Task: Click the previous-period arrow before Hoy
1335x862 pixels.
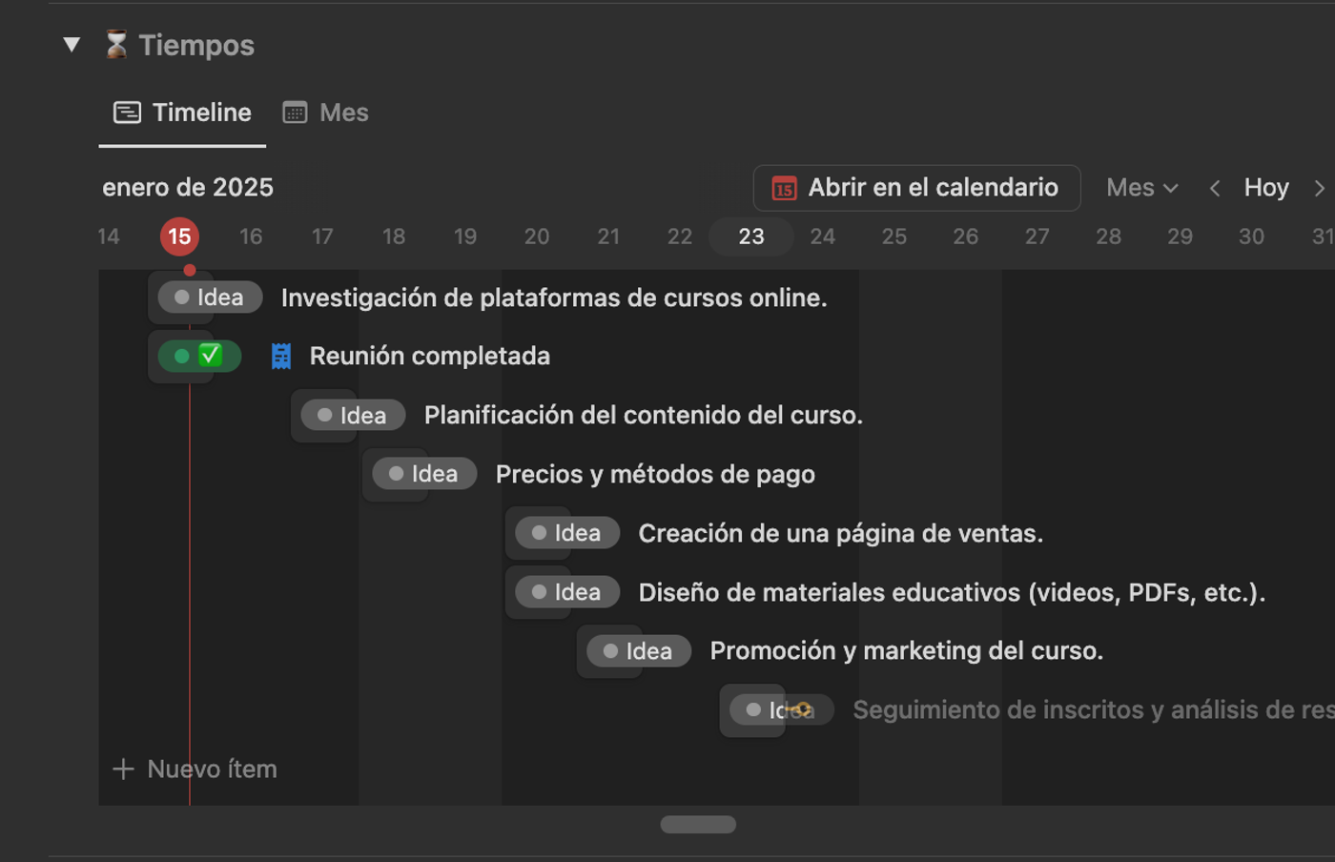Action: click(x=1215, y=188)
